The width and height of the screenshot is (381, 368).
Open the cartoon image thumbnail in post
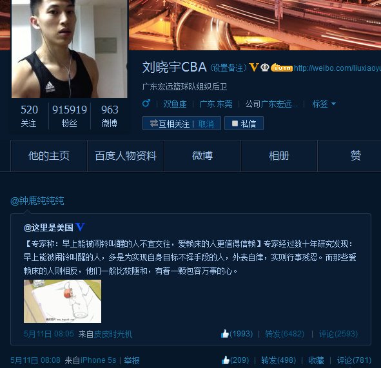[x=63, y=301]
